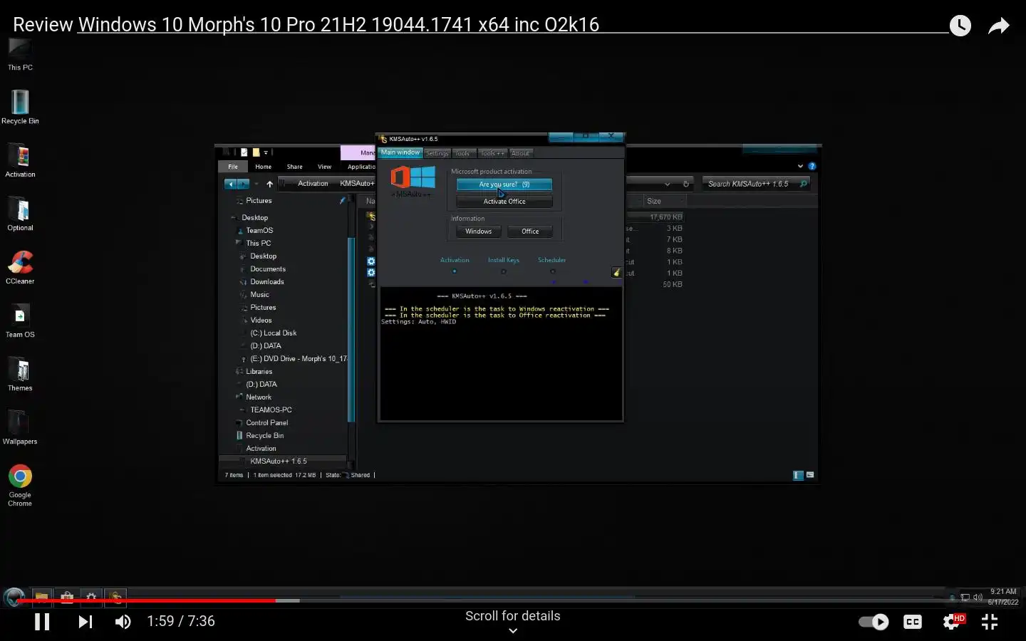Viewport: 1026px width, 641px height.
Task: Refresh the Explorer folder view
Action: [686, 184]
